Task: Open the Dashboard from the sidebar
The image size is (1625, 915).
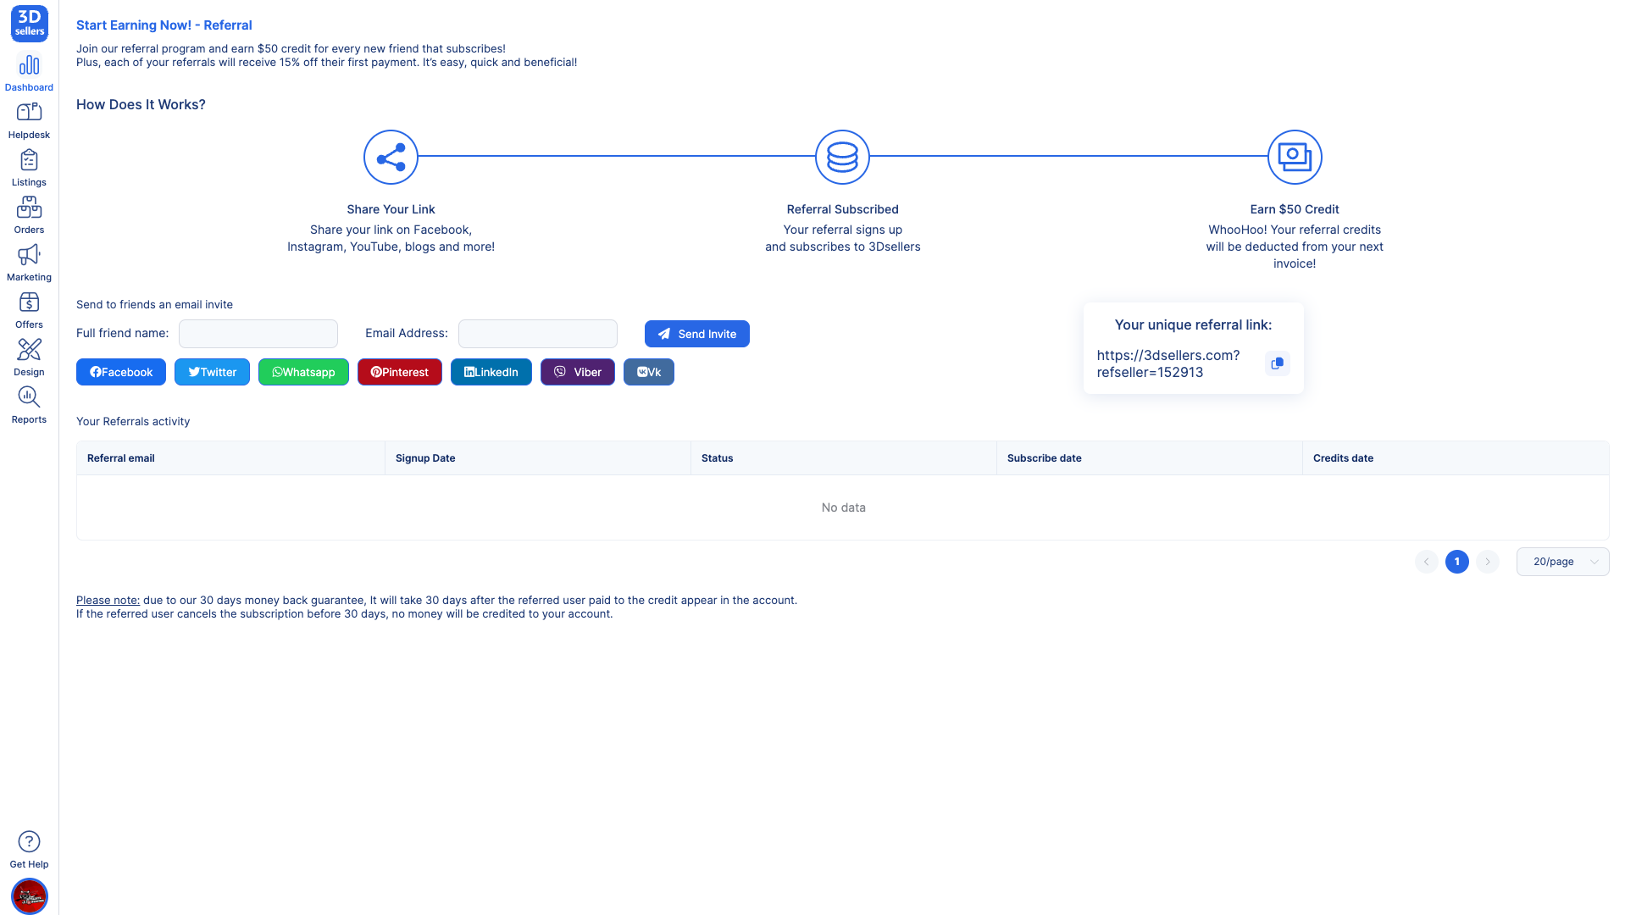Action: coord(29,71)
